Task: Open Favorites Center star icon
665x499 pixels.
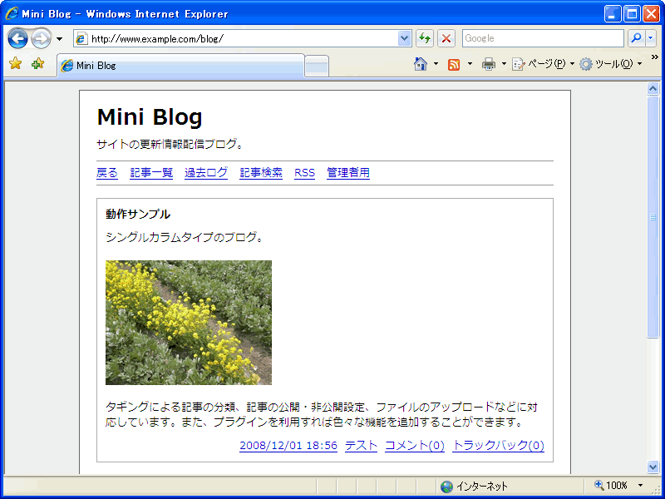Action: click(15, 64)
